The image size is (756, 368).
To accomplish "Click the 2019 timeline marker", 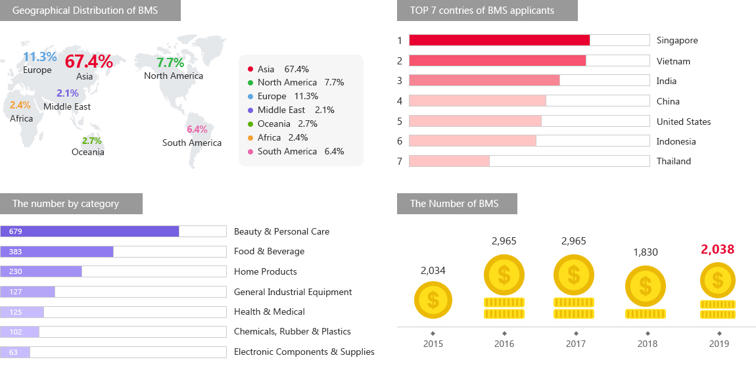I will click(x=719, y=333).
